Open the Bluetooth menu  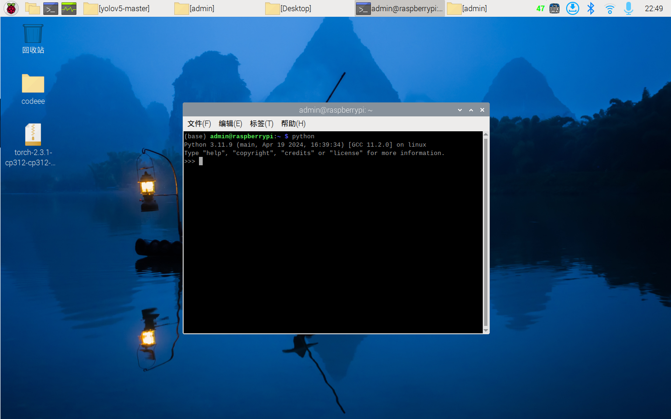591,8
